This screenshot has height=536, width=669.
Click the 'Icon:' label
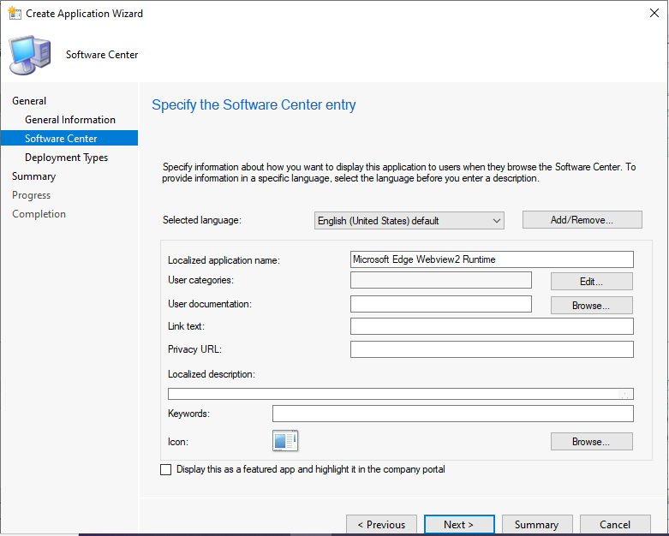coord(178,442)
